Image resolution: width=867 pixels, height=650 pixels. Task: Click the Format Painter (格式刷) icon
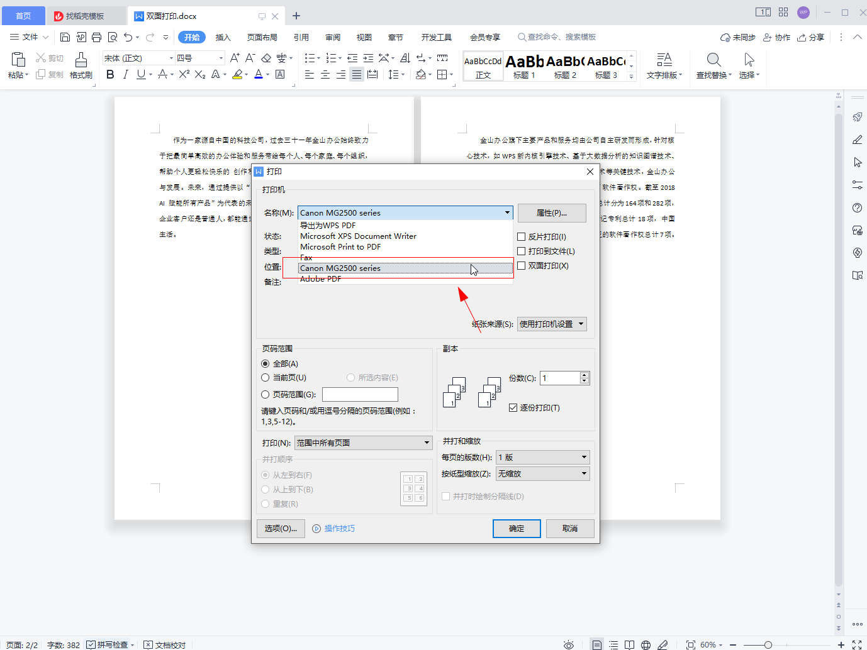point(81,60)
